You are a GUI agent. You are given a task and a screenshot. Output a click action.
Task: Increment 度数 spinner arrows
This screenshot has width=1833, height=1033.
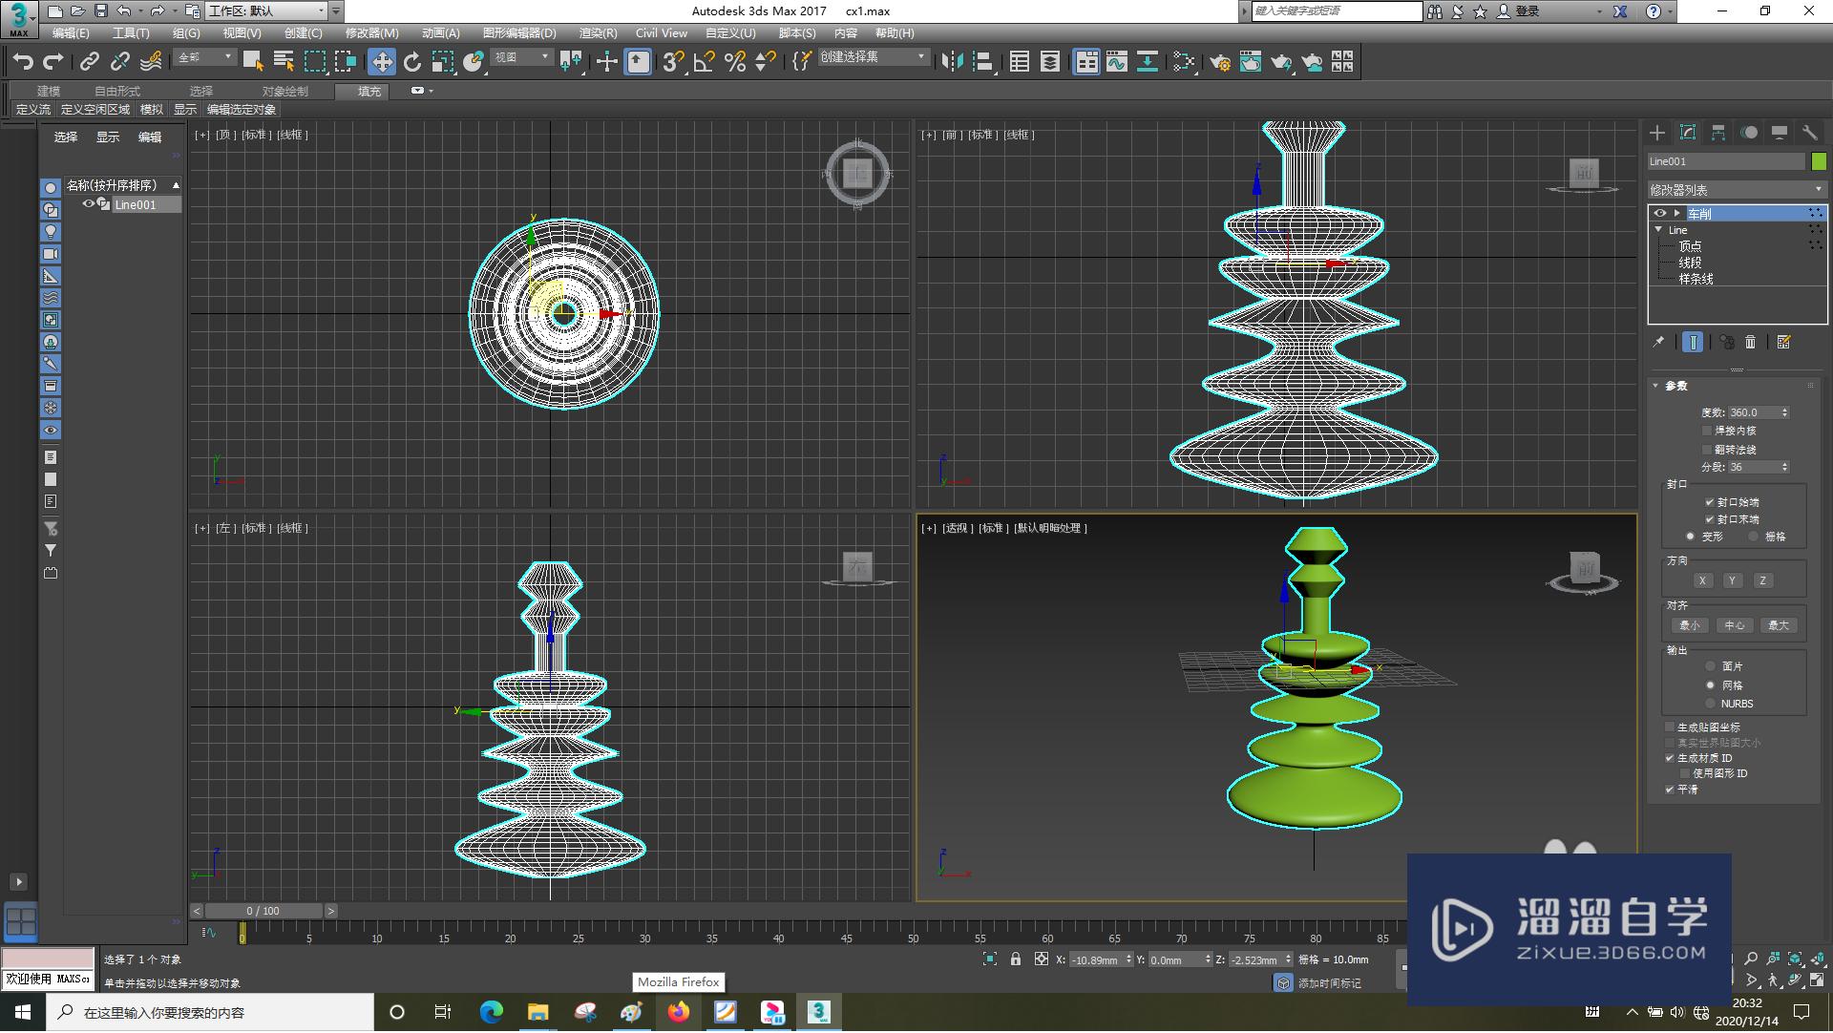tap(1784, 412)
